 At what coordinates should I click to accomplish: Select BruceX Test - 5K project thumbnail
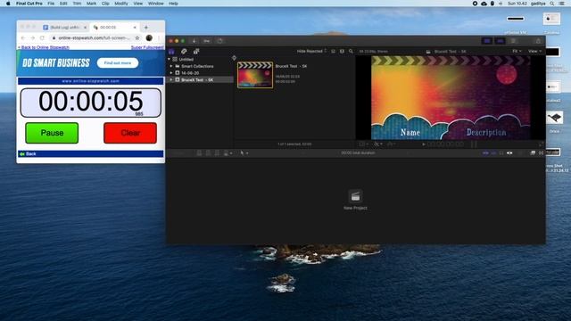point(255,75)
